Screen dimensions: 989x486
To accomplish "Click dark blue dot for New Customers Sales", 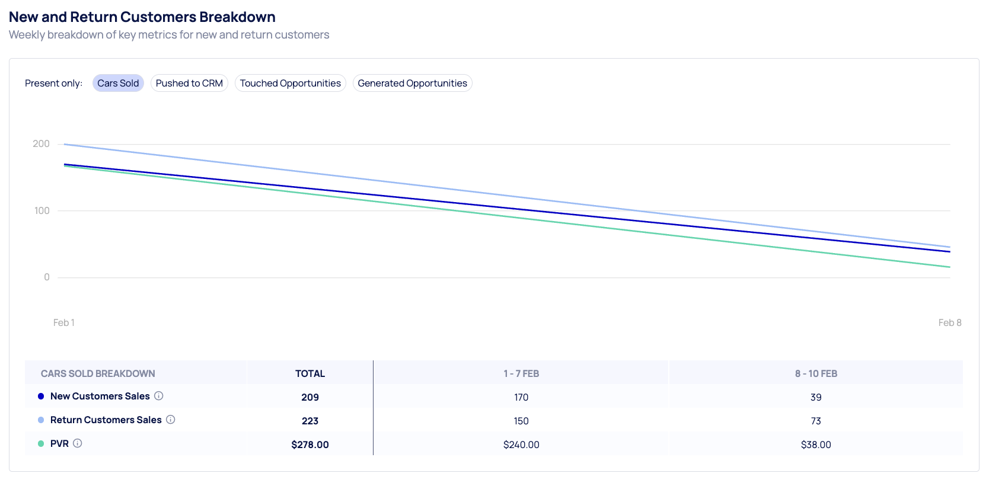I will tap(41, 397).
